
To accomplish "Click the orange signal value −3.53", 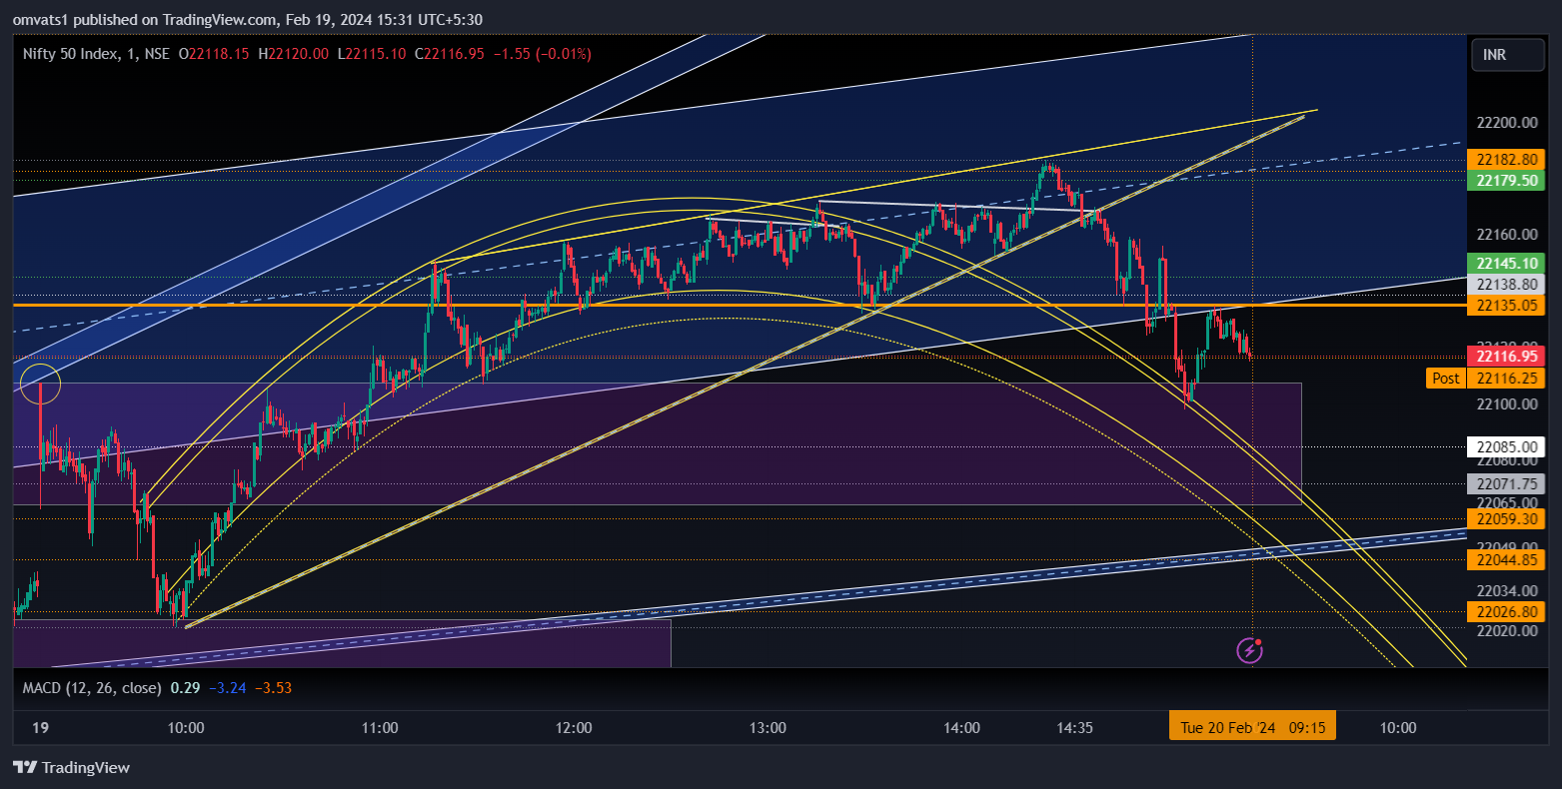I will (x=273, y=688).
